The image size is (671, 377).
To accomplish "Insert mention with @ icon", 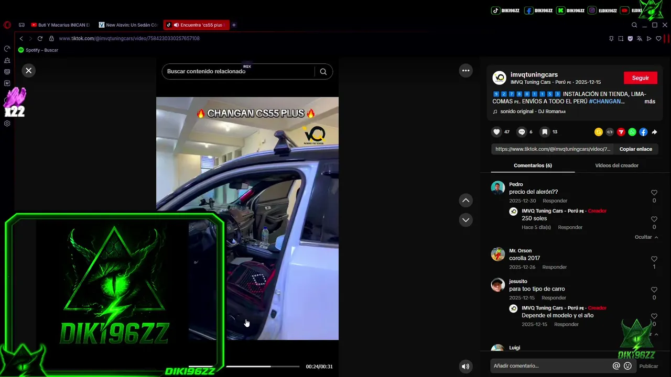I will tap(616, 366).
